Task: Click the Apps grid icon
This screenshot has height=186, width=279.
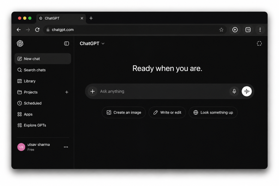Action: pos(20,114)
